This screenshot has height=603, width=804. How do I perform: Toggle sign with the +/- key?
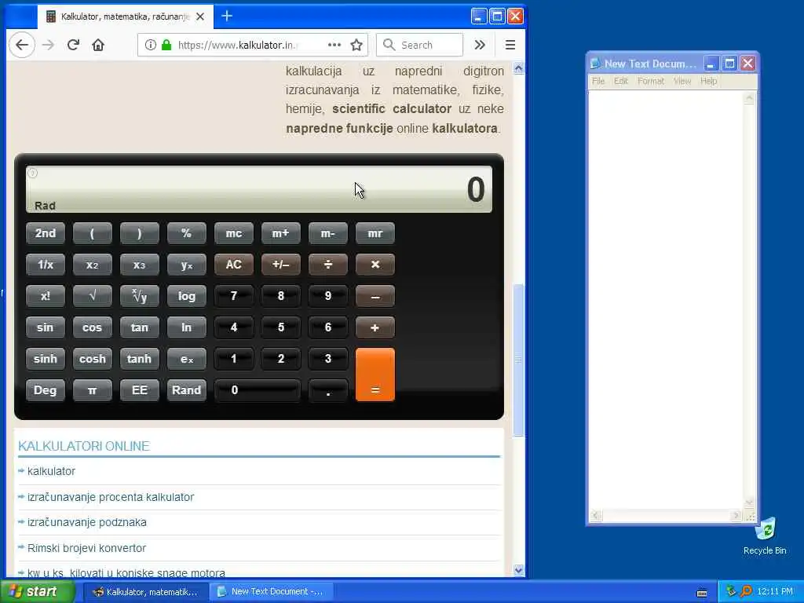(281, 265)
